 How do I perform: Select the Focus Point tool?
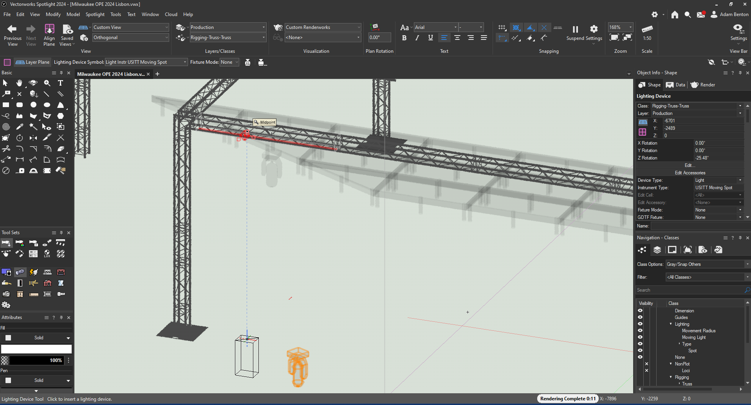tap(47, 243)
